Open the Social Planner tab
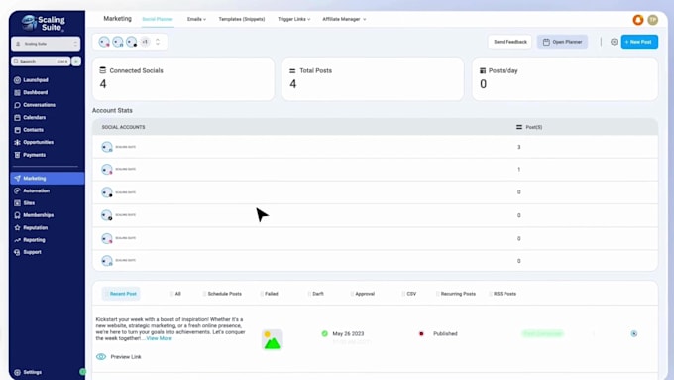Screen dimensions: 674x380 pos(158,19)
